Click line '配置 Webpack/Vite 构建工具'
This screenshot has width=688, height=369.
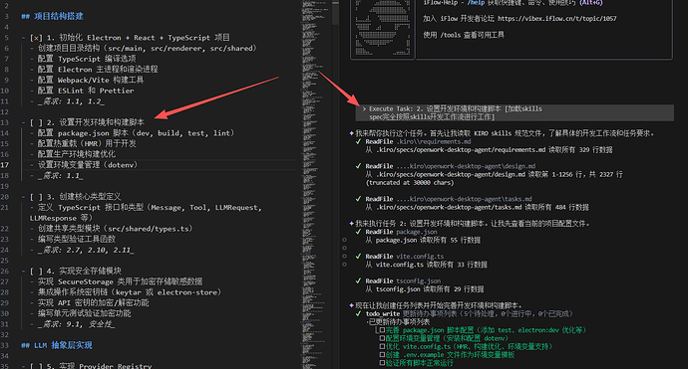coord(91,81)
